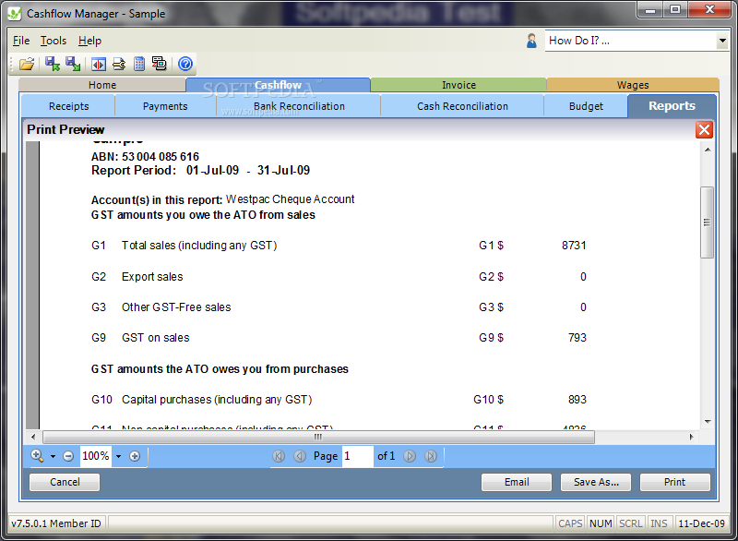The width and height of the screenshot is (738, 541).
Task: Click the horizontal scrollbar thumb in preview
Action: point(318,437)
